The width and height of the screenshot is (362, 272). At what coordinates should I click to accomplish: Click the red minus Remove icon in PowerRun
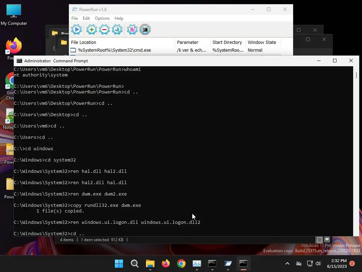[104, 30]
